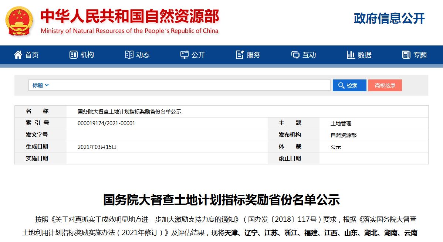Select the 服务 navigation menu item
The height and width of the screenshot is (242, 443).
(x=254, y=55)
